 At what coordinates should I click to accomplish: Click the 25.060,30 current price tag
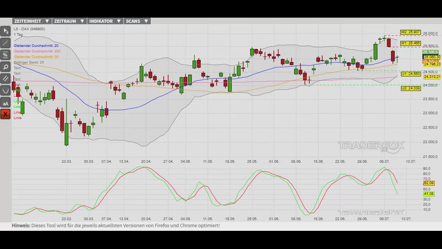[x=432, y=57]
